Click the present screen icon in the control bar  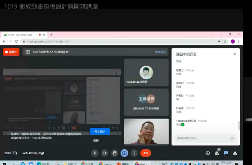tap(124, 153)
